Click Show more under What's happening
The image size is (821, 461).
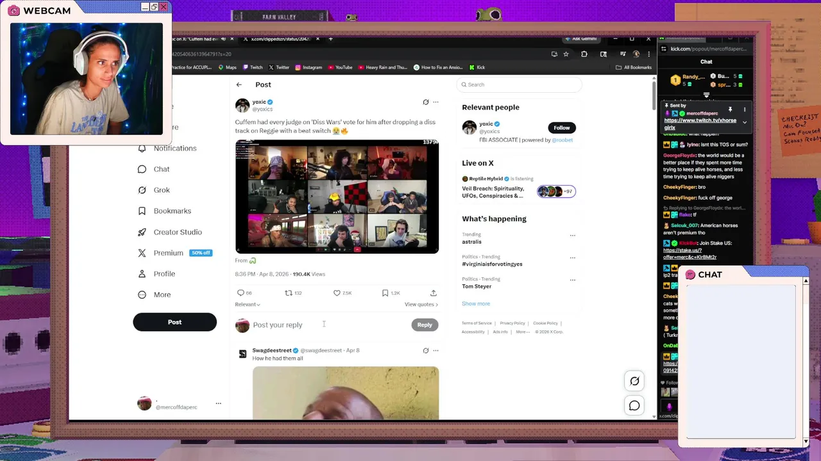click(476, 304)
